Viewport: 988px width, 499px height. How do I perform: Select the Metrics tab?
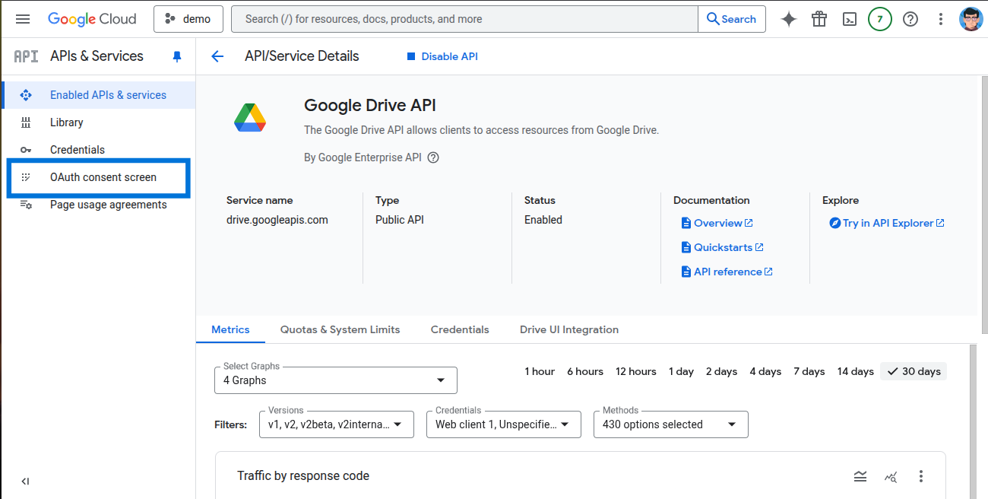pos(230,329)
